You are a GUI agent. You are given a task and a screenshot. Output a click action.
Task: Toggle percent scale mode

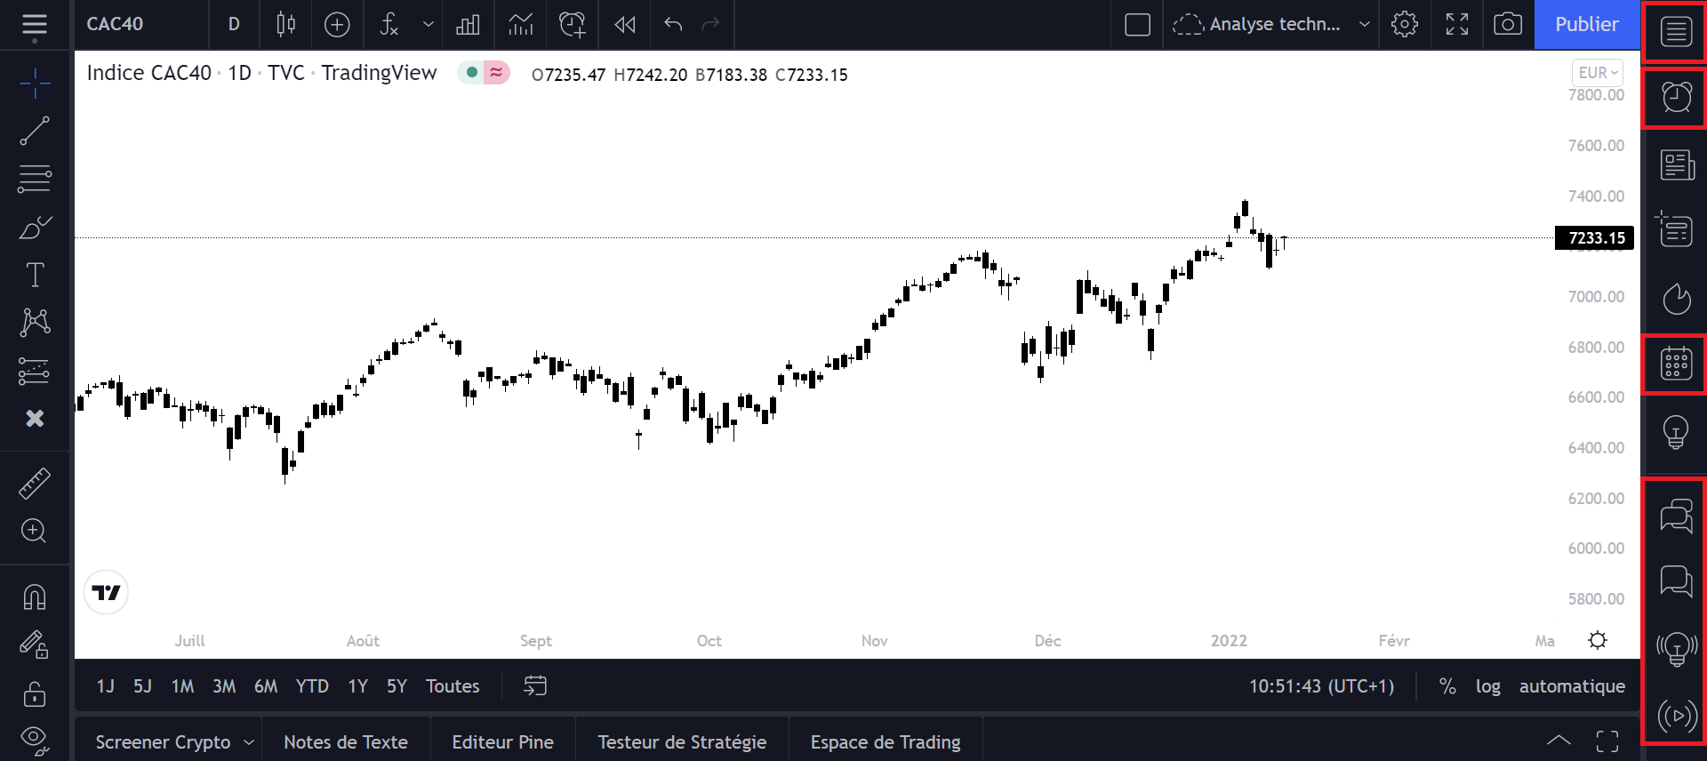click(1447, 686)
